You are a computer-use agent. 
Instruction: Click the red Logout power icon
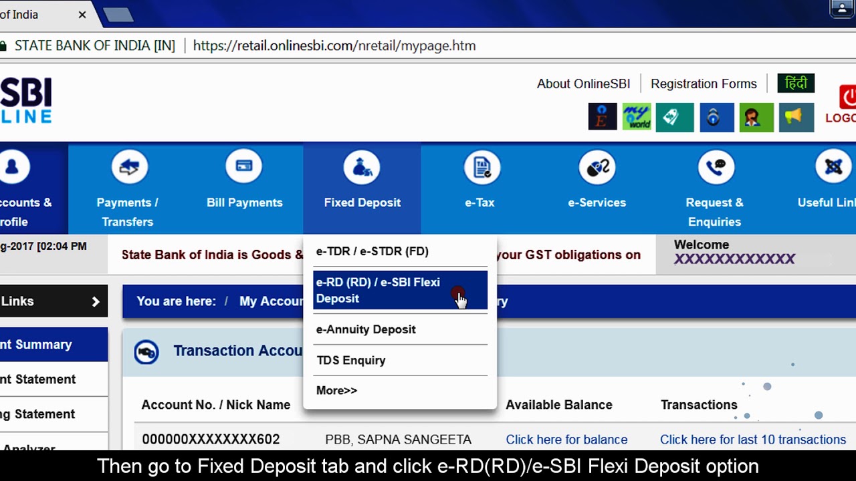[x=847, y=97]
